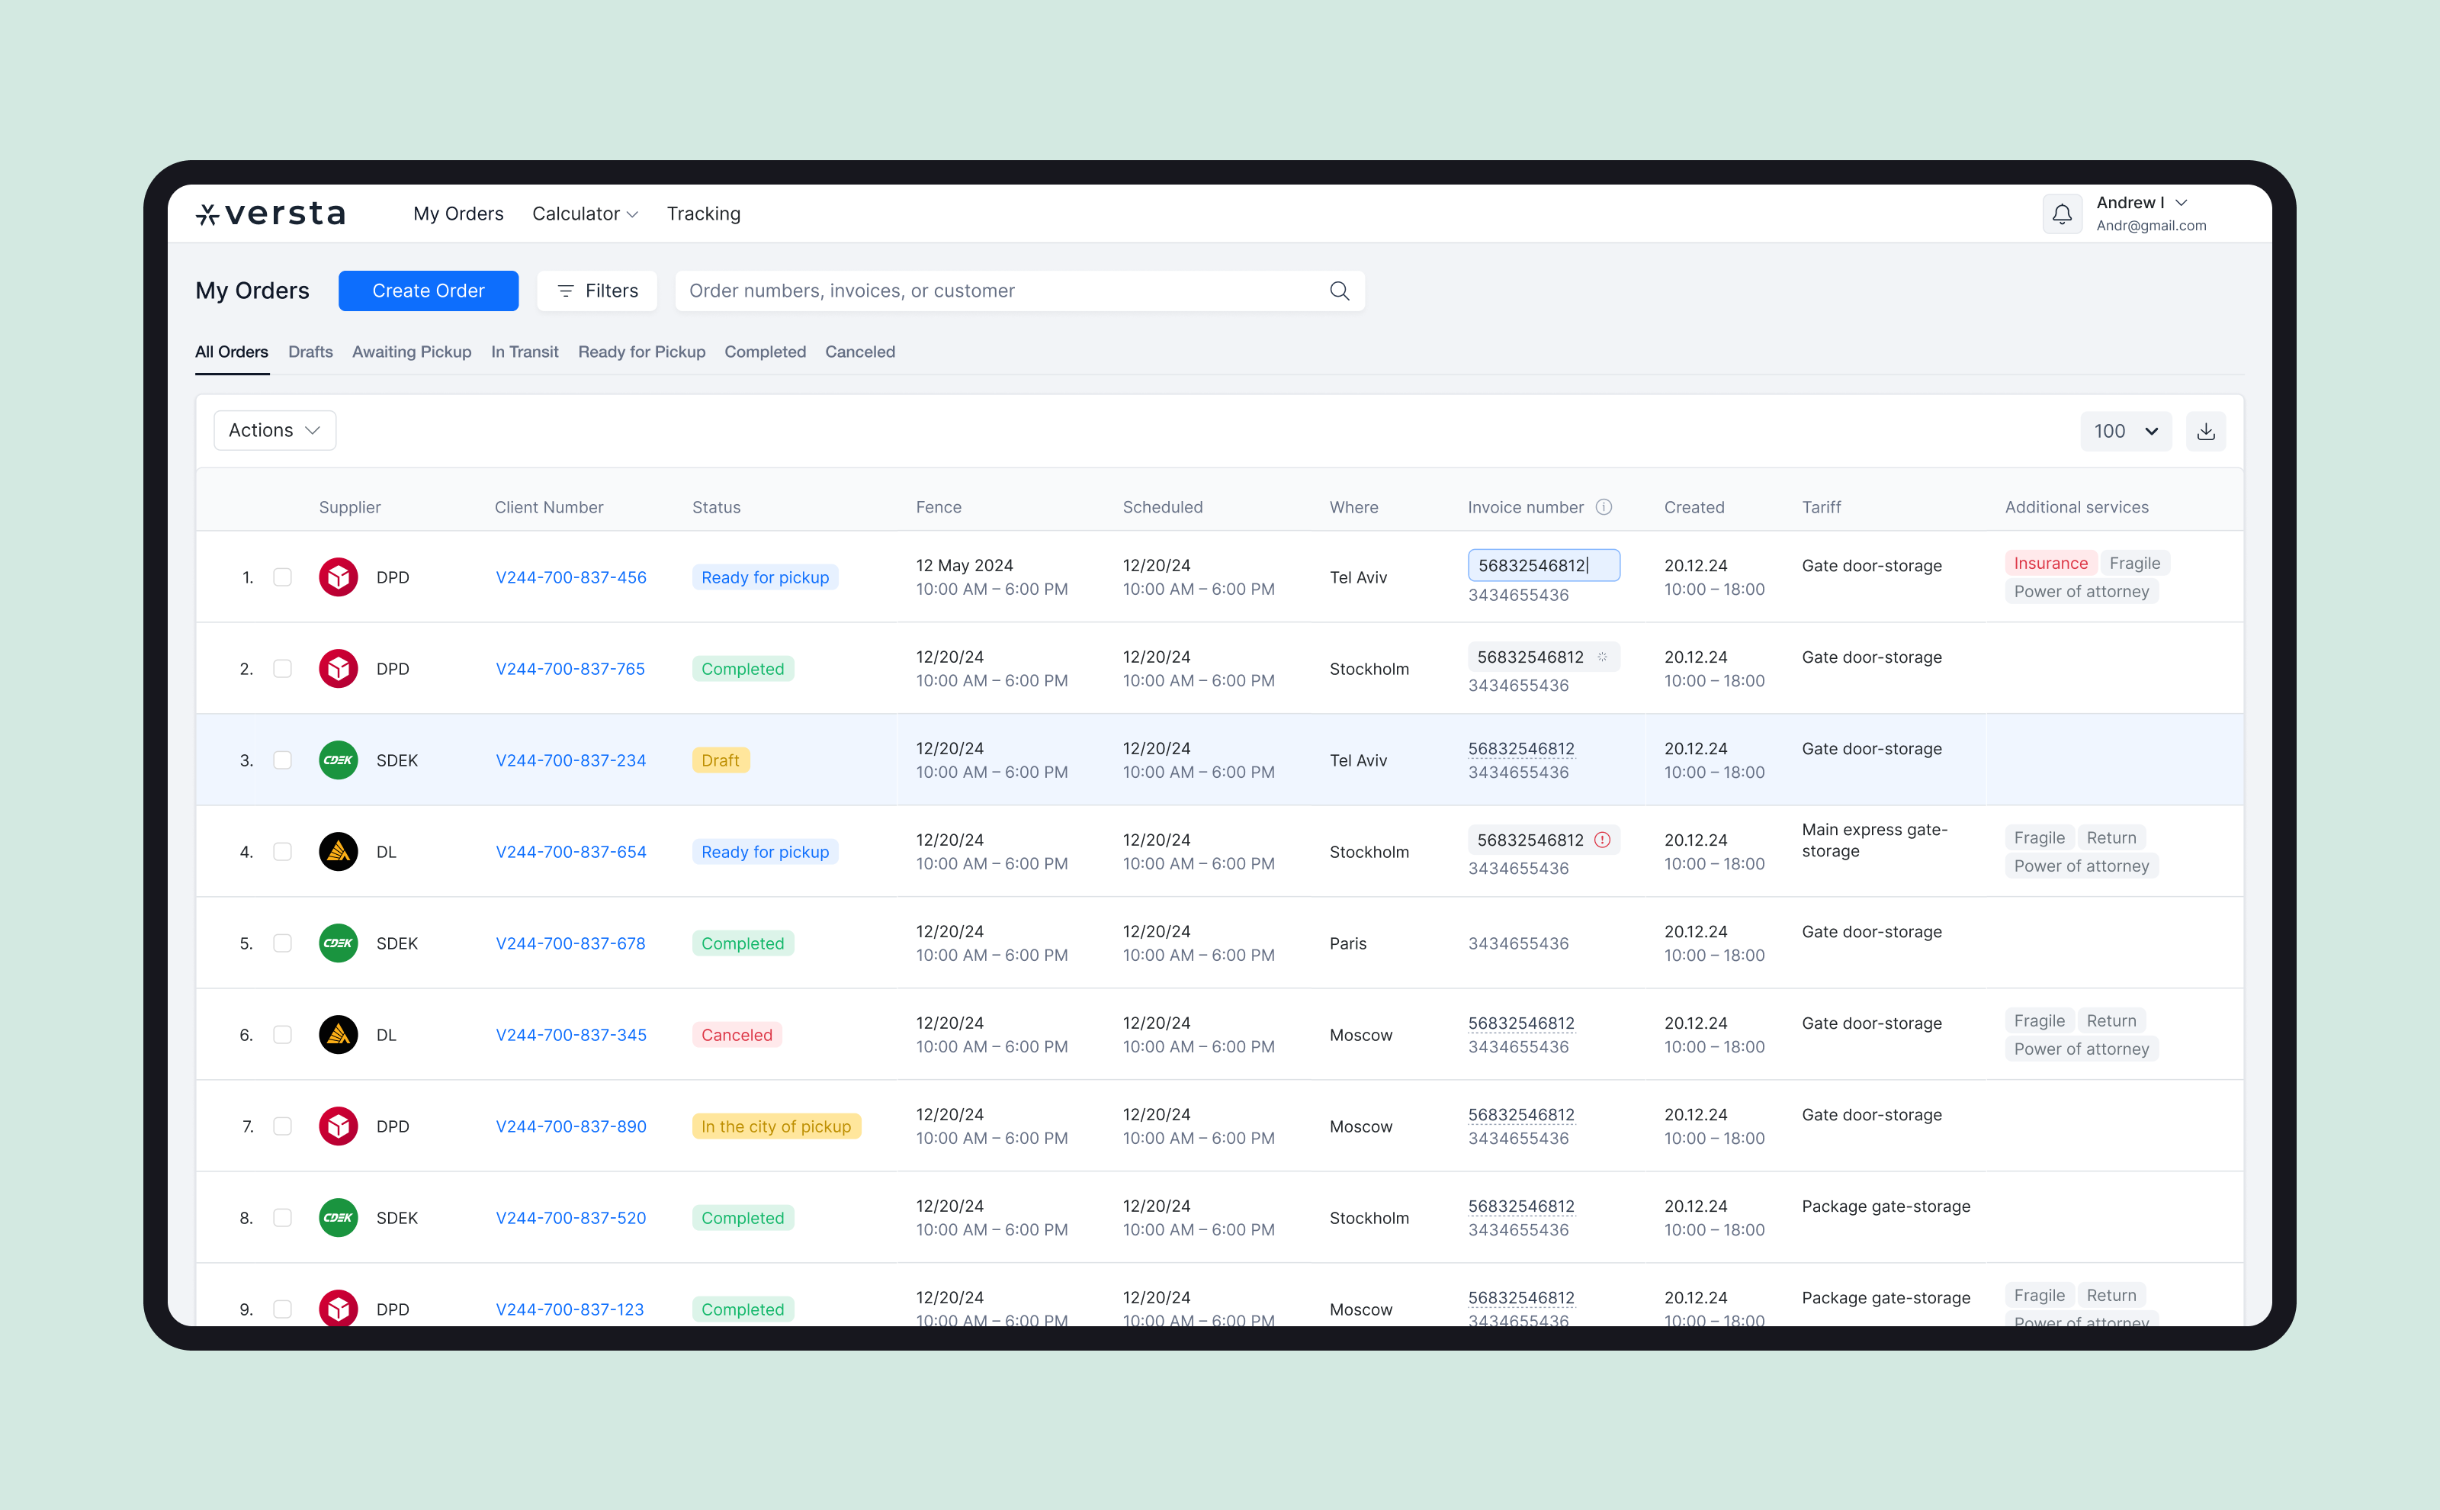Click the Invoice number info icon

(x=1604, y=507)
